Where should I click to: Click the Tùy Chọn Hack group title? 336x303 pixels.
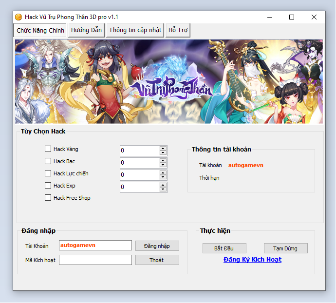point(43,131)
